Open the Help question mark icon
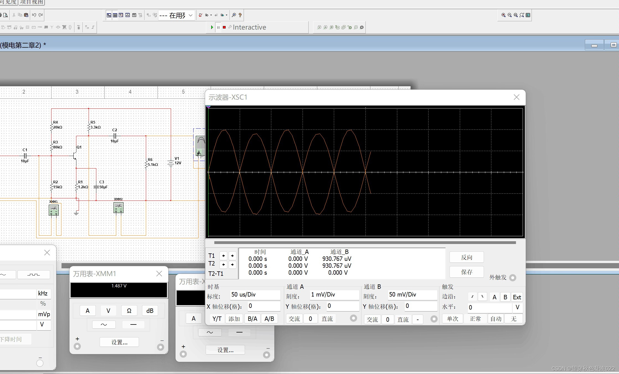This screenshot has height=374, width=619. [240, 15]
